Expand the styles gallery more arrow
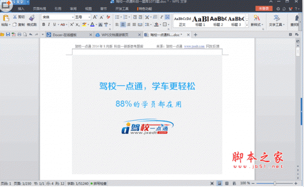 click(247, 25)
